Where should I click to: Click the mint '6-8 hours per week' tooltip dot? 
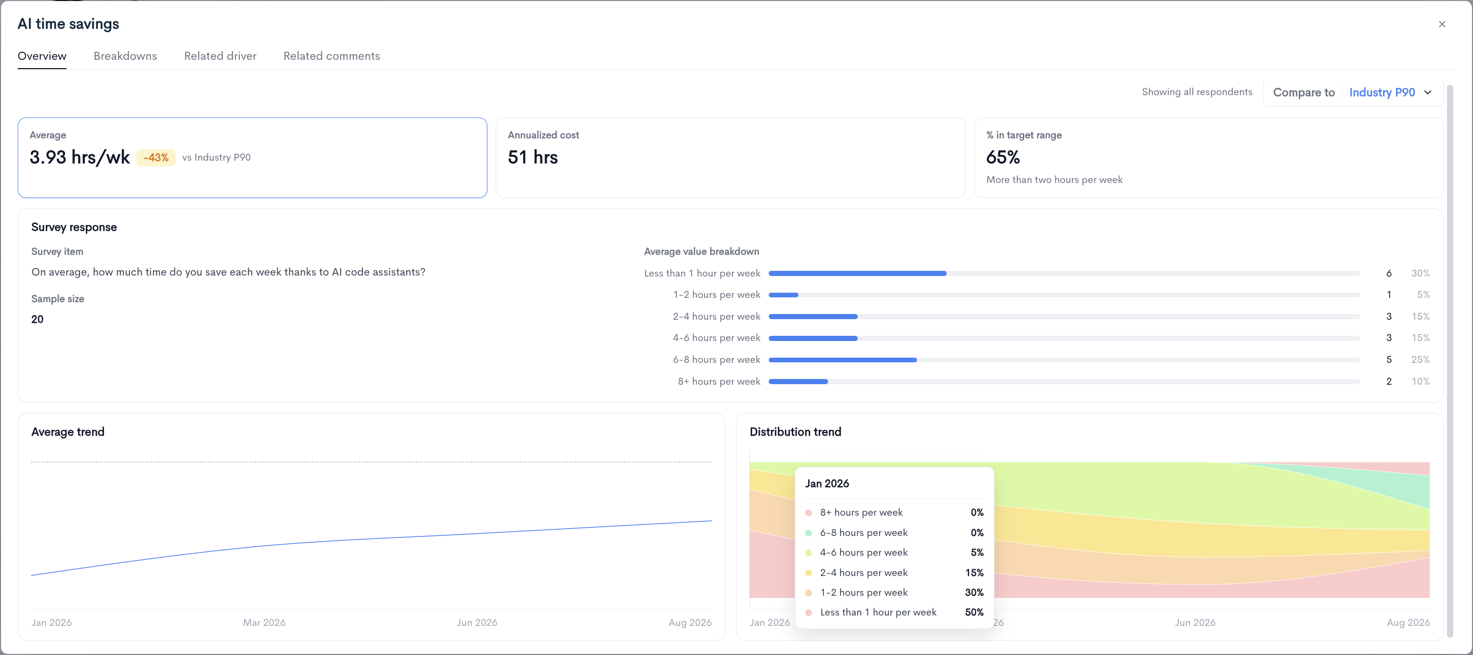point(809,533)
